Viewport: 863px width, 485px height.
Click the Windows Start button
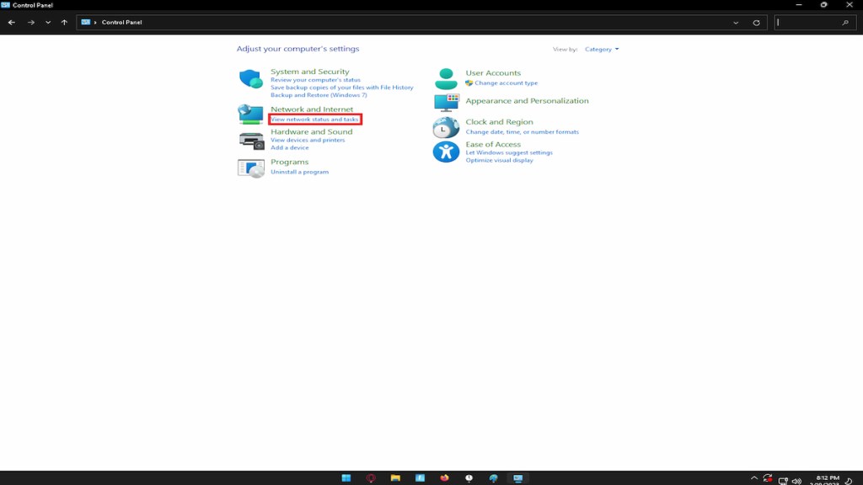pyautogui.click(x=346, y=478)
